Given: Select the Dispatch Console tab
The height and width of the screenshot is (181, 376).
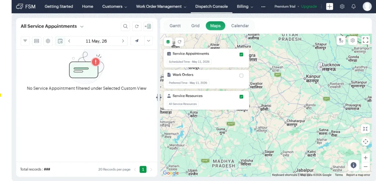Looking at the screenshot, I should pos(211,7).
